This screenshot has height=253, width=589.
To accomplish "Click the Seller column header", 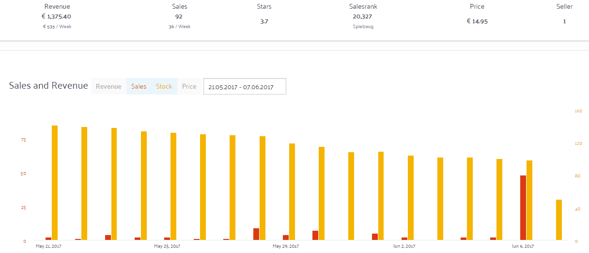I will 564,7.
